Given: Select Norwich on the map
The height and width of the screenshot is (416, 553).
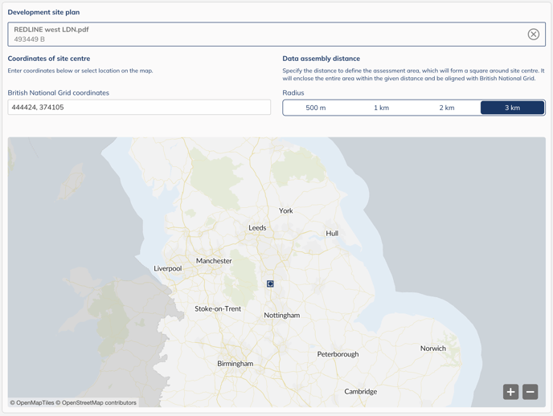Looking at the screenshot, I should 432,349.
